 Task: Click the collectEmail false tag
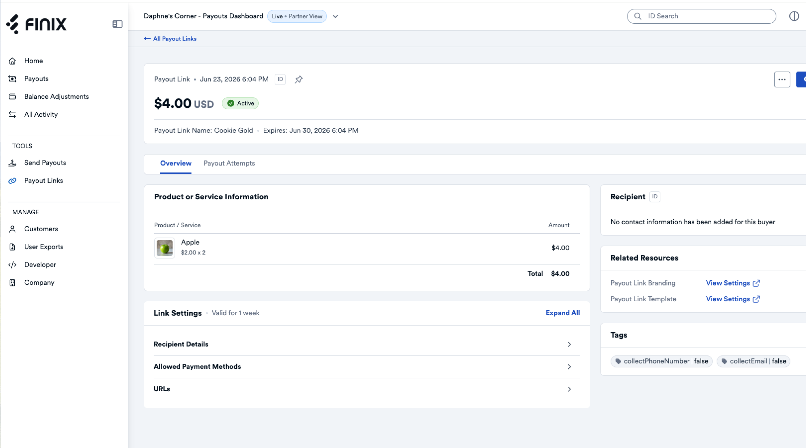(753, 361)
